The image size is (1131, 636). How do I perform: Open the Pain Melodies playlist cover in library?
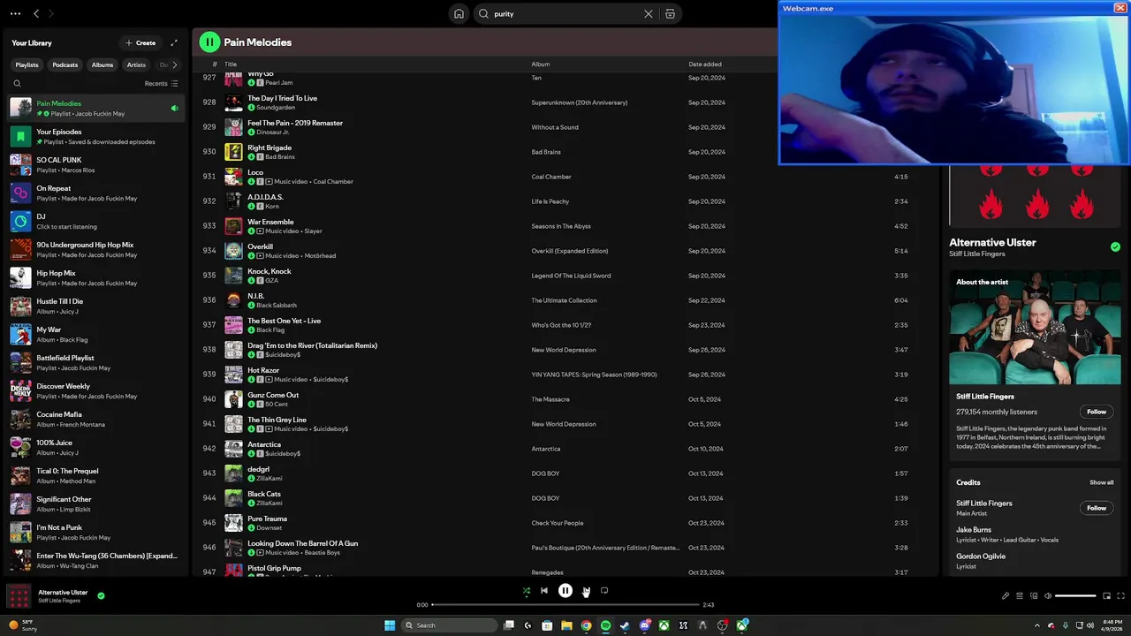tap(20, 108)
